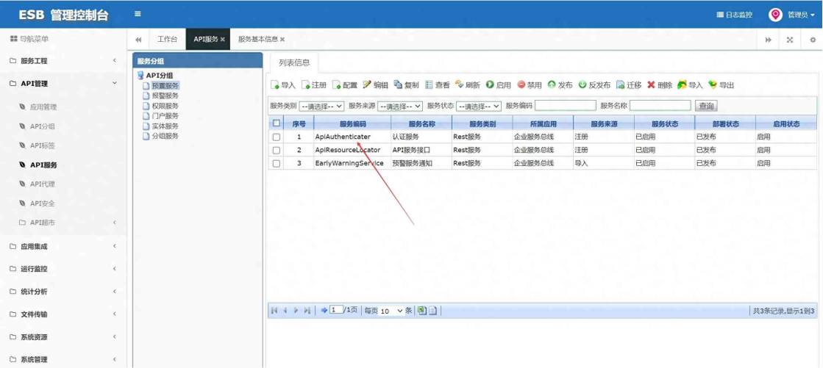
Task: Collapse the API管理 sidebar menu
Action: (63, 83)
